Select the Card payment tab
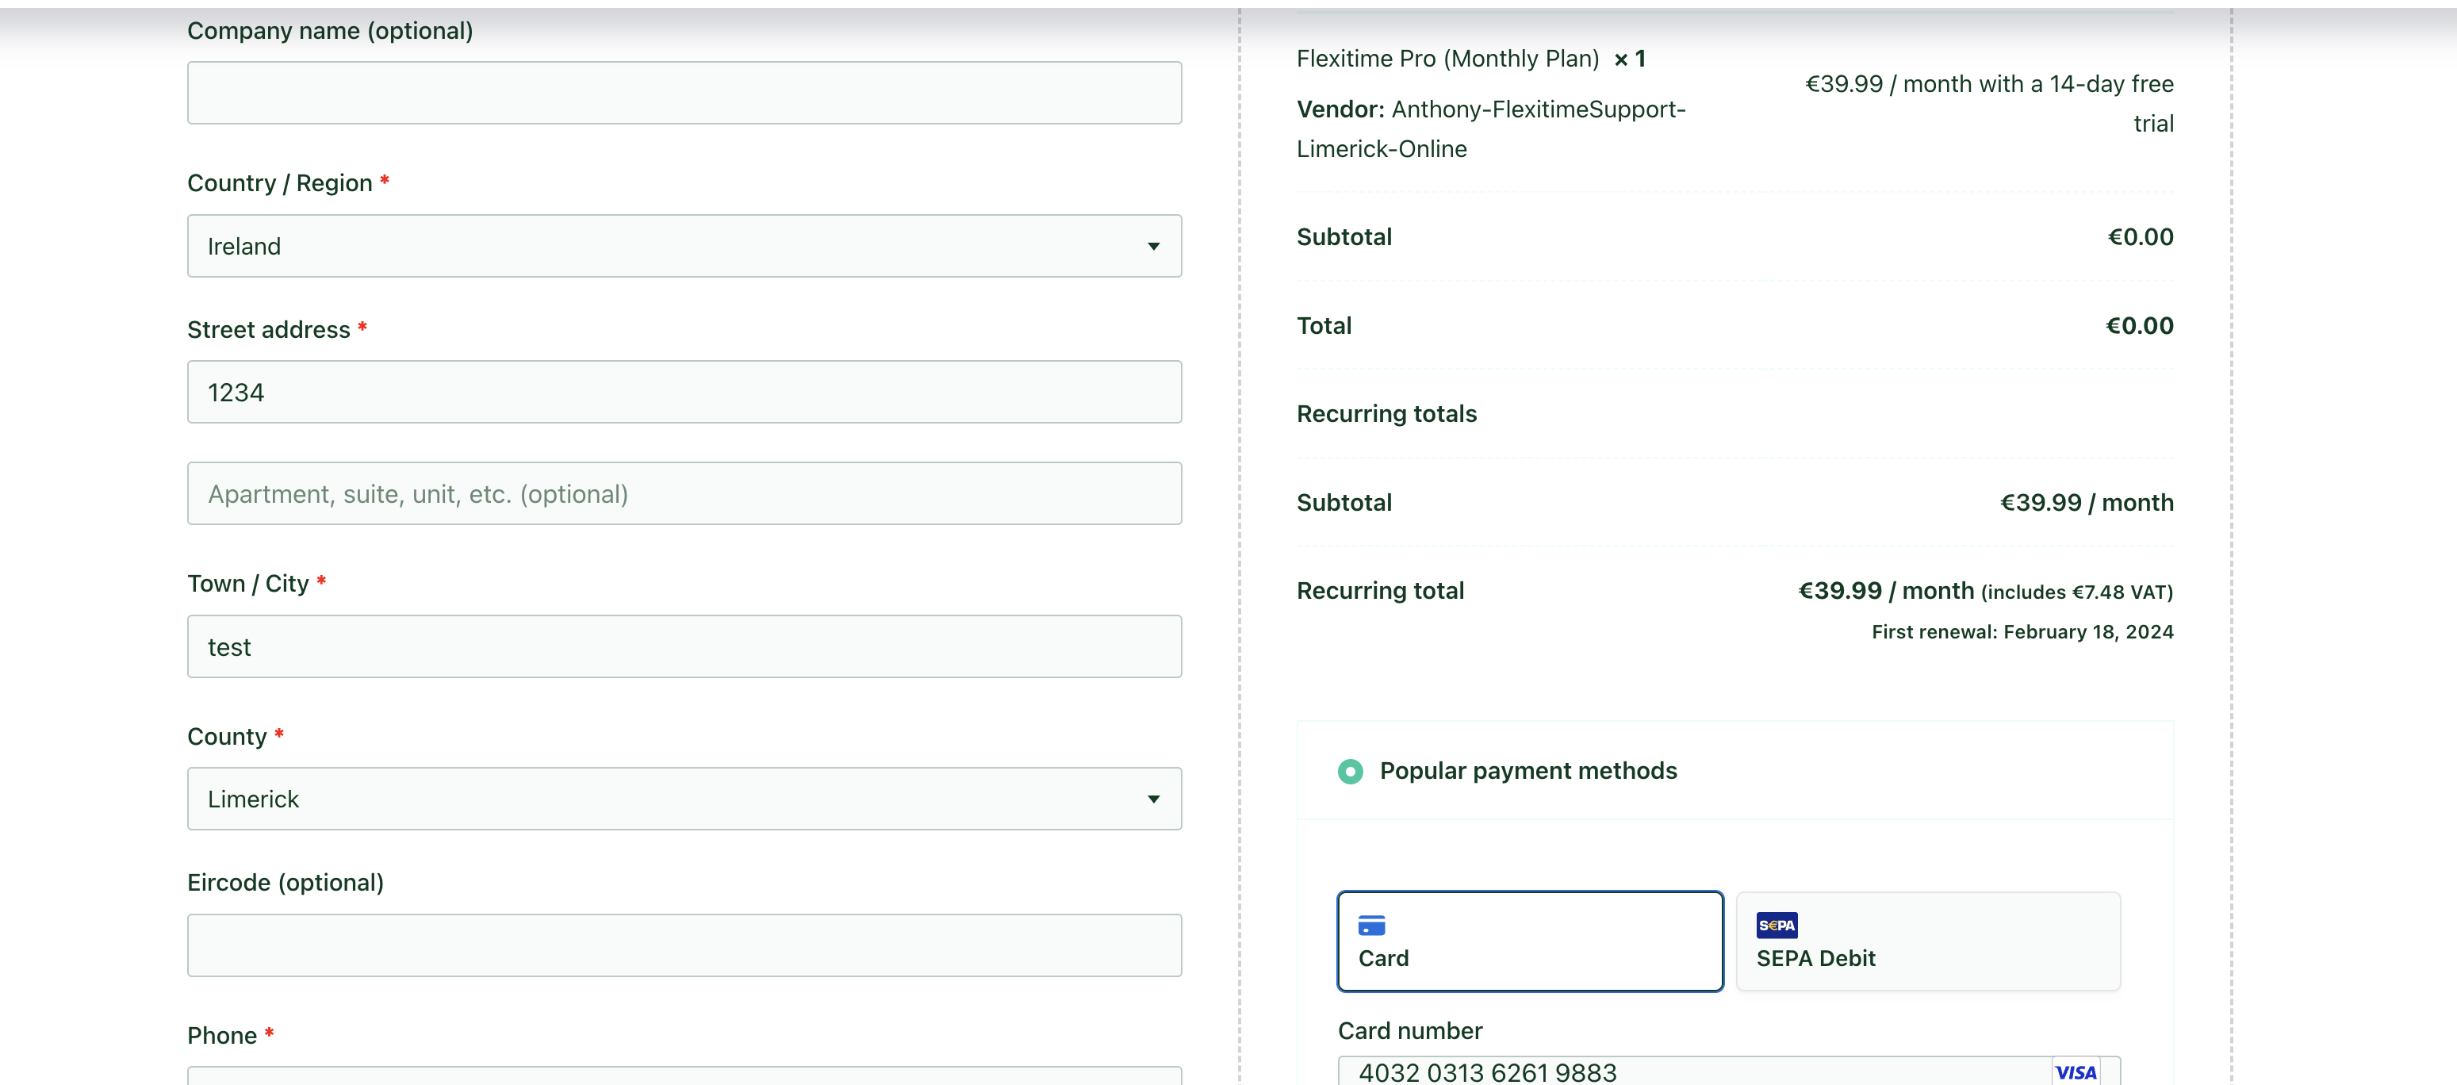 click(x=1529, y=941)
